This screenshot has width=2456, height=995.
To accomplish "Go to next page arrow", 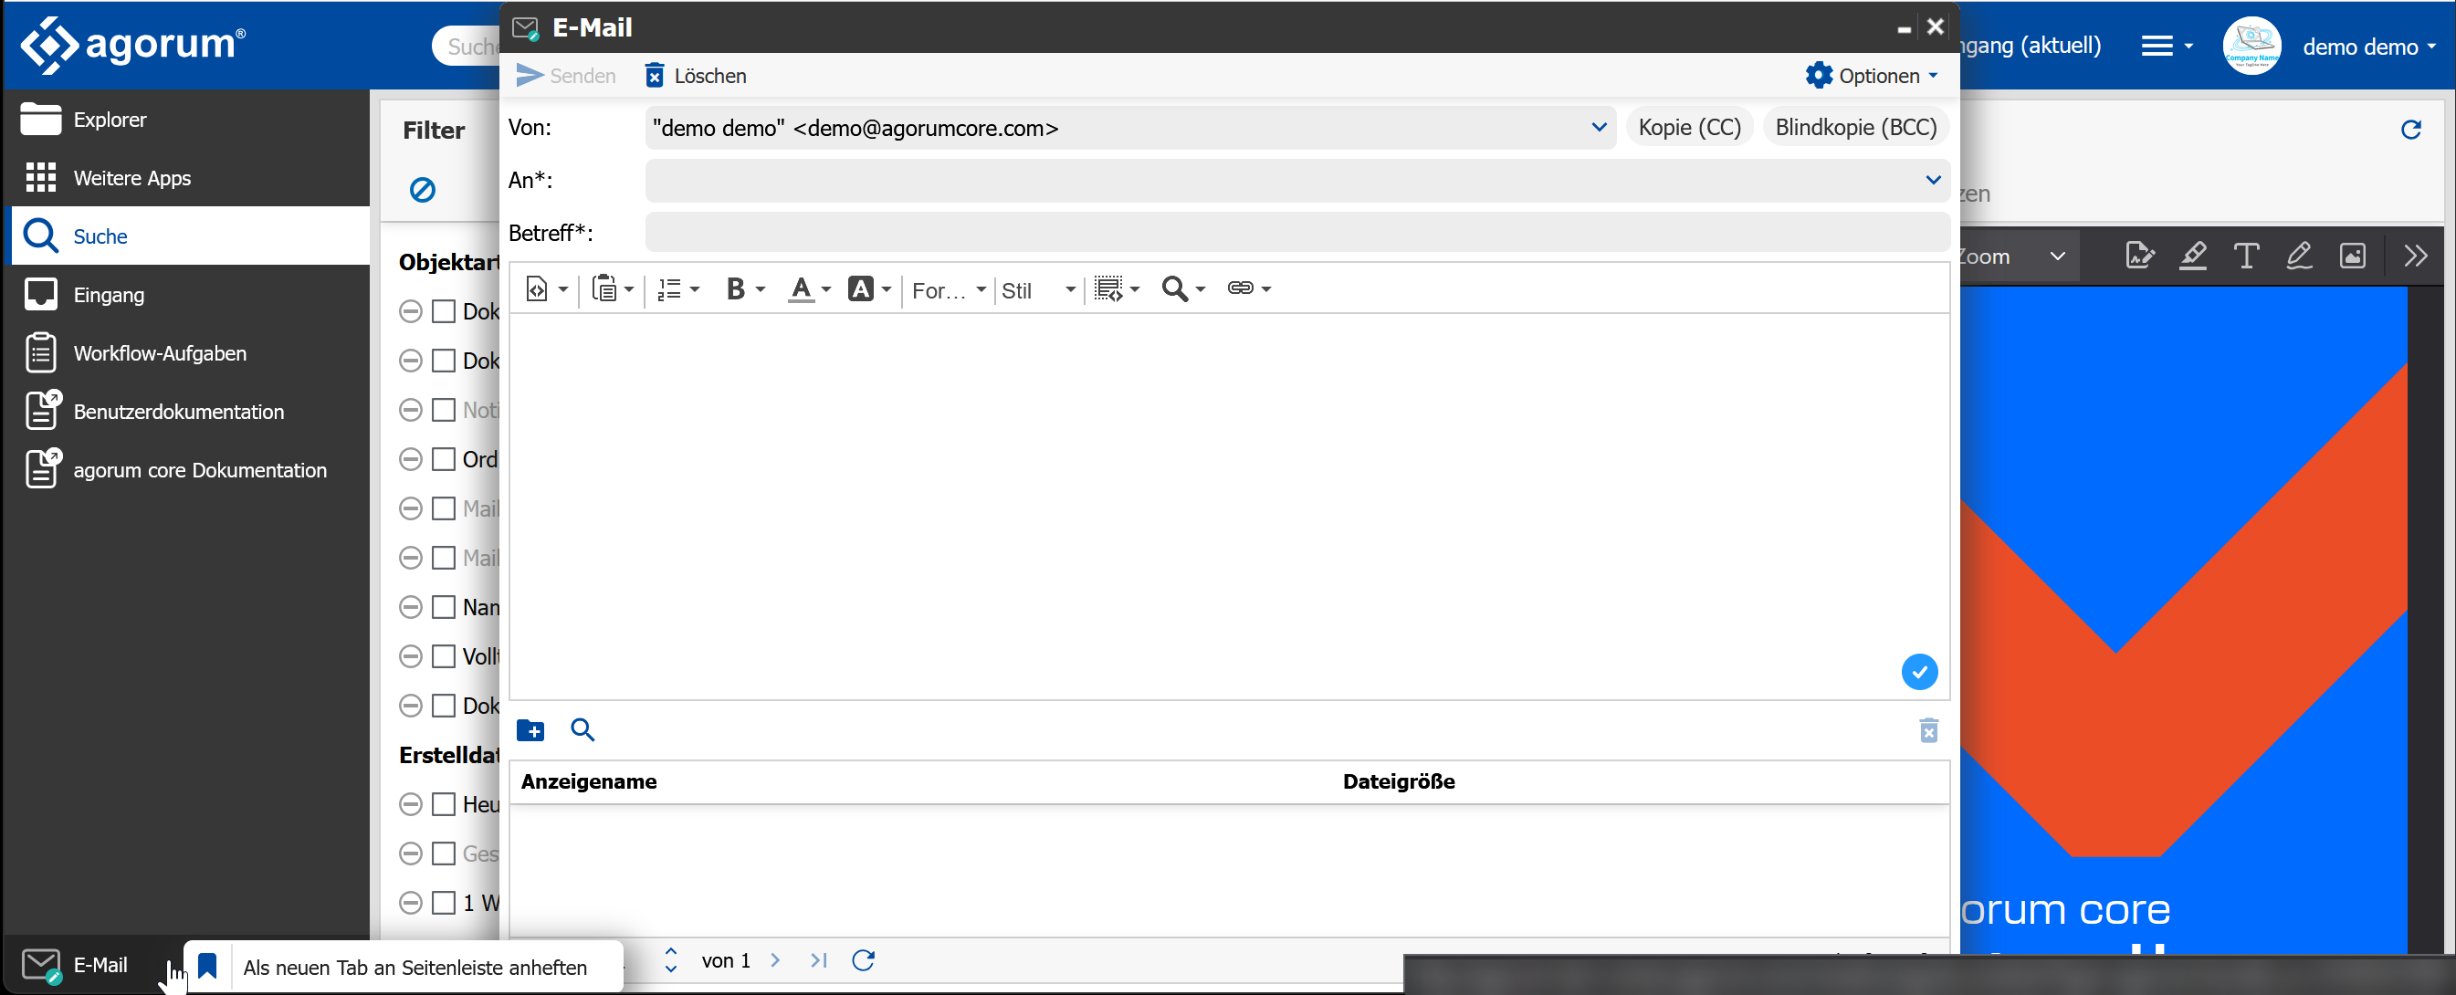I will point(775,960).
